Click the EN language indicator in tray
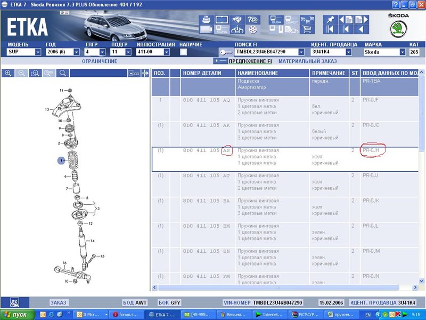This screenshot has height=320, width=426. (x=368, y=315)
